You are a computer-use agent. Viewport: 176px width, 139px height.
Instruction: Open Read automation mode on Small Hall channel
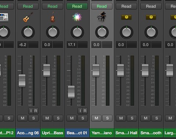[x=126, y=6]
